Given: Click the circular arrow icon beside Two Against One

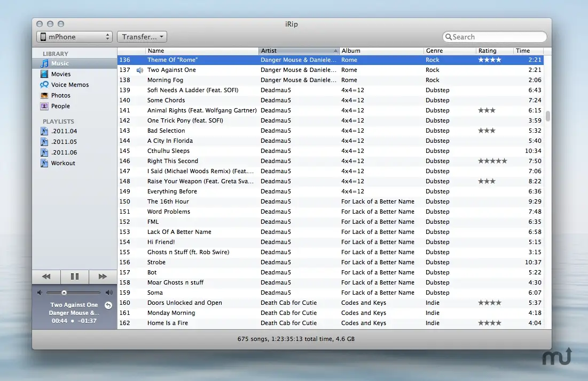Looking at the screenshot, I should (108, 305).
